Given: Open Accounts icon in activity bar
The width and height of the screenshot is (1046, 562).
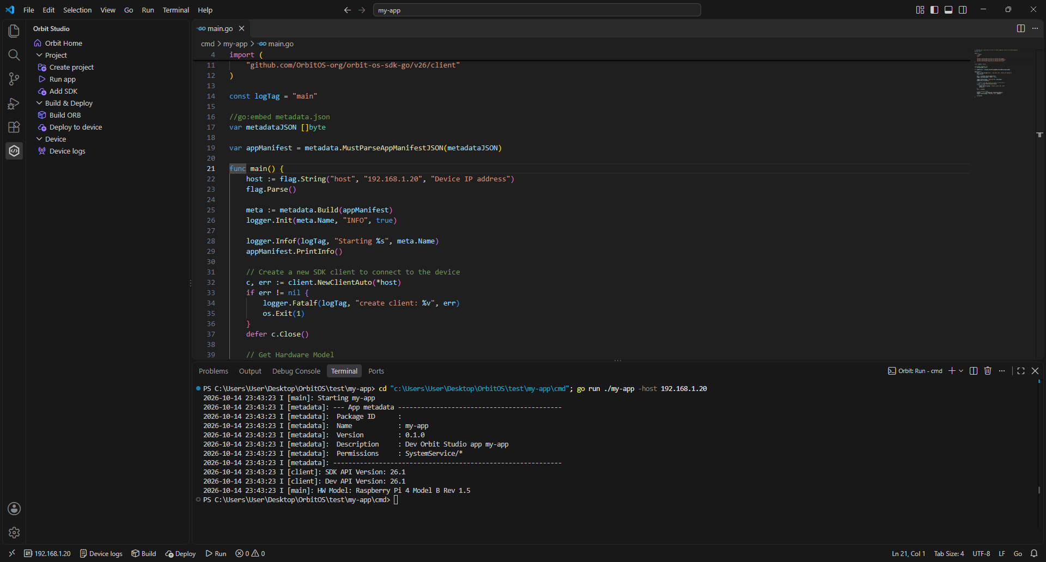Looking at the screenshot, I should 14,509.
